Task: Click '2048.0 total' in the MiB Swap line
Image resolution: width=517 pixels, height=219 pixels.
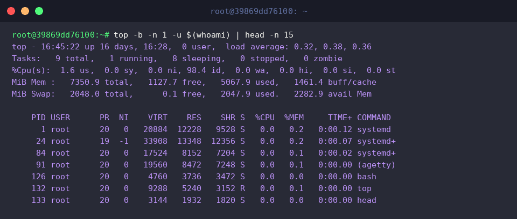Action: pos(99,94)
